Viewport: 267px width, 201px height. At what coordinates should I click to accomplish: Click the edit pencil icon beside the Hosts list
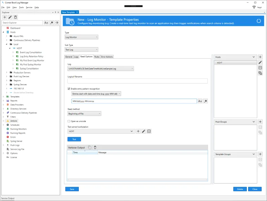coord(260,63)
